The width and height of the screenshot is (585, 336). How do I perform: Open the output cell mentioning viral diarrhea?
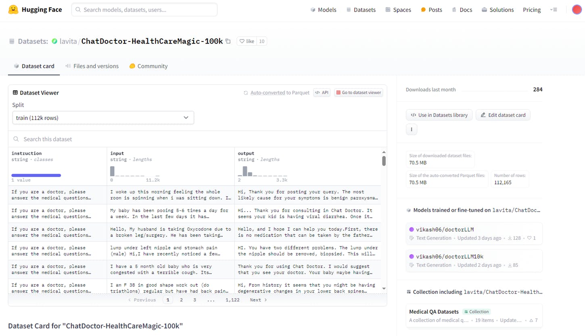point(308,214)
